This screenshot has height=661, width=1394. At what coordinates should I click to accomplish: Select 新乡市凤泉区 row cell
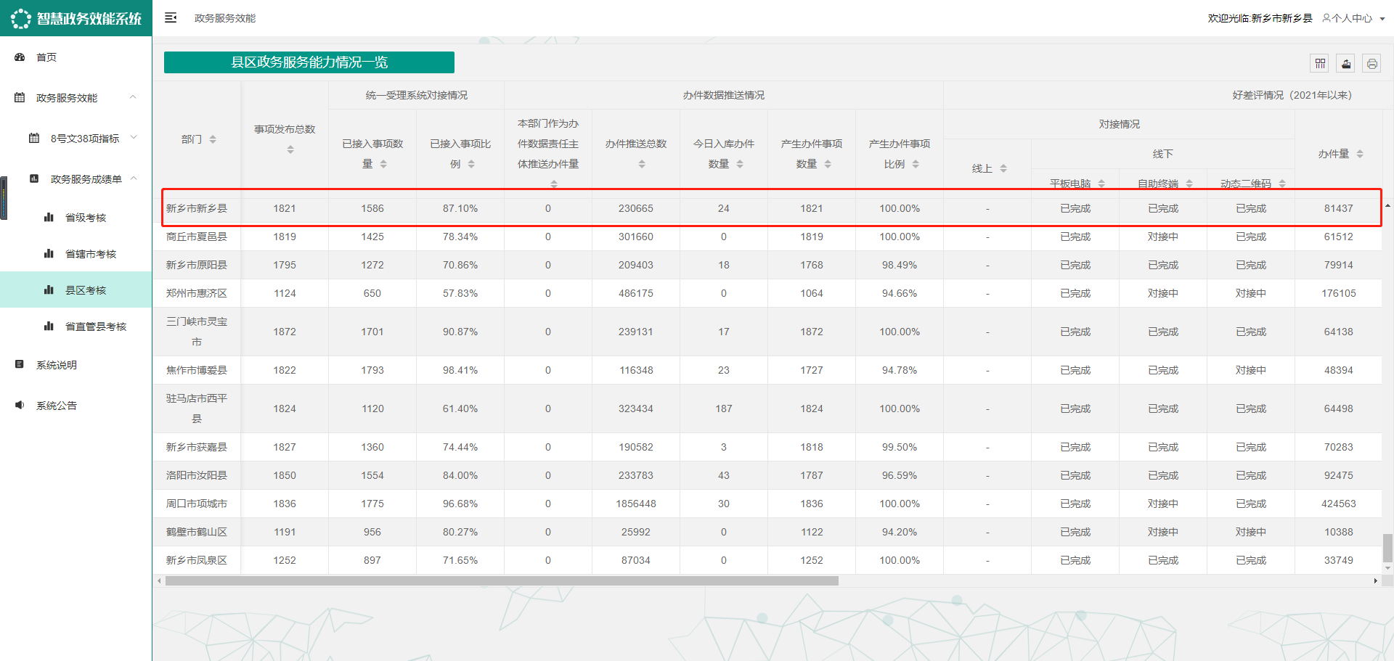coord(197,560)
